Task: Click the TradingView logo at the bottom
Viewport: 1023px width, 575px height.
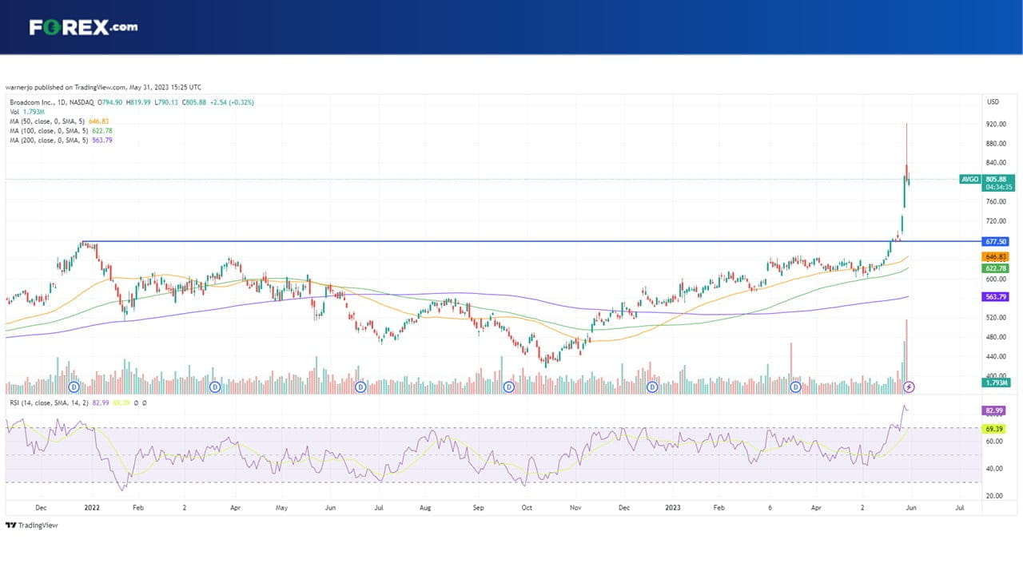Action: pyautogui.click(x=31, y=525)
